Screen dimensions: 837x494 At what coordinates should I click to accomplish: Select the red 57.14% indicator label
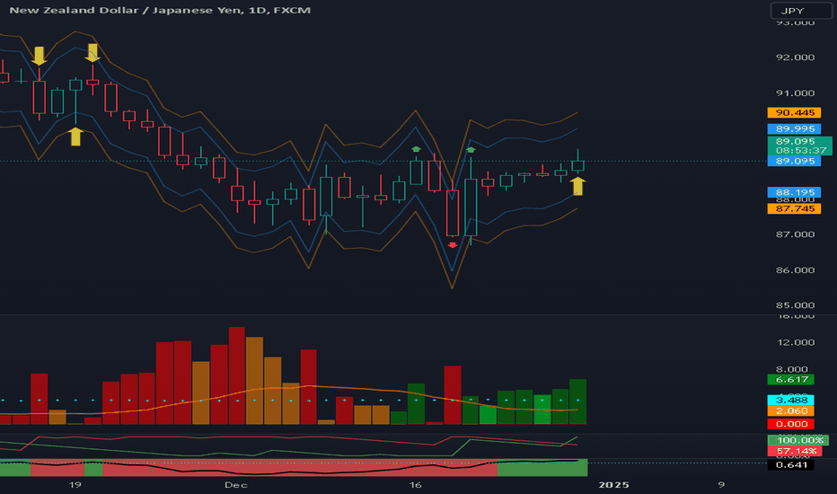(x=795, y=451)
